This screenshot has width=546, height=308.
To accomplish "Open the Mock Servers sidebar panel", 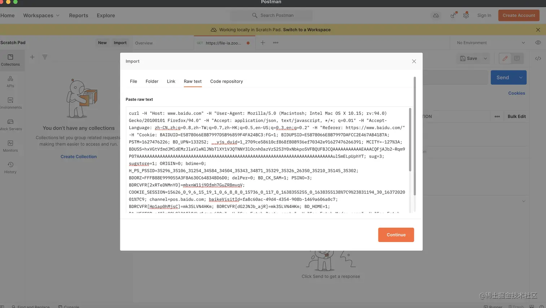I will click(10, 125).
